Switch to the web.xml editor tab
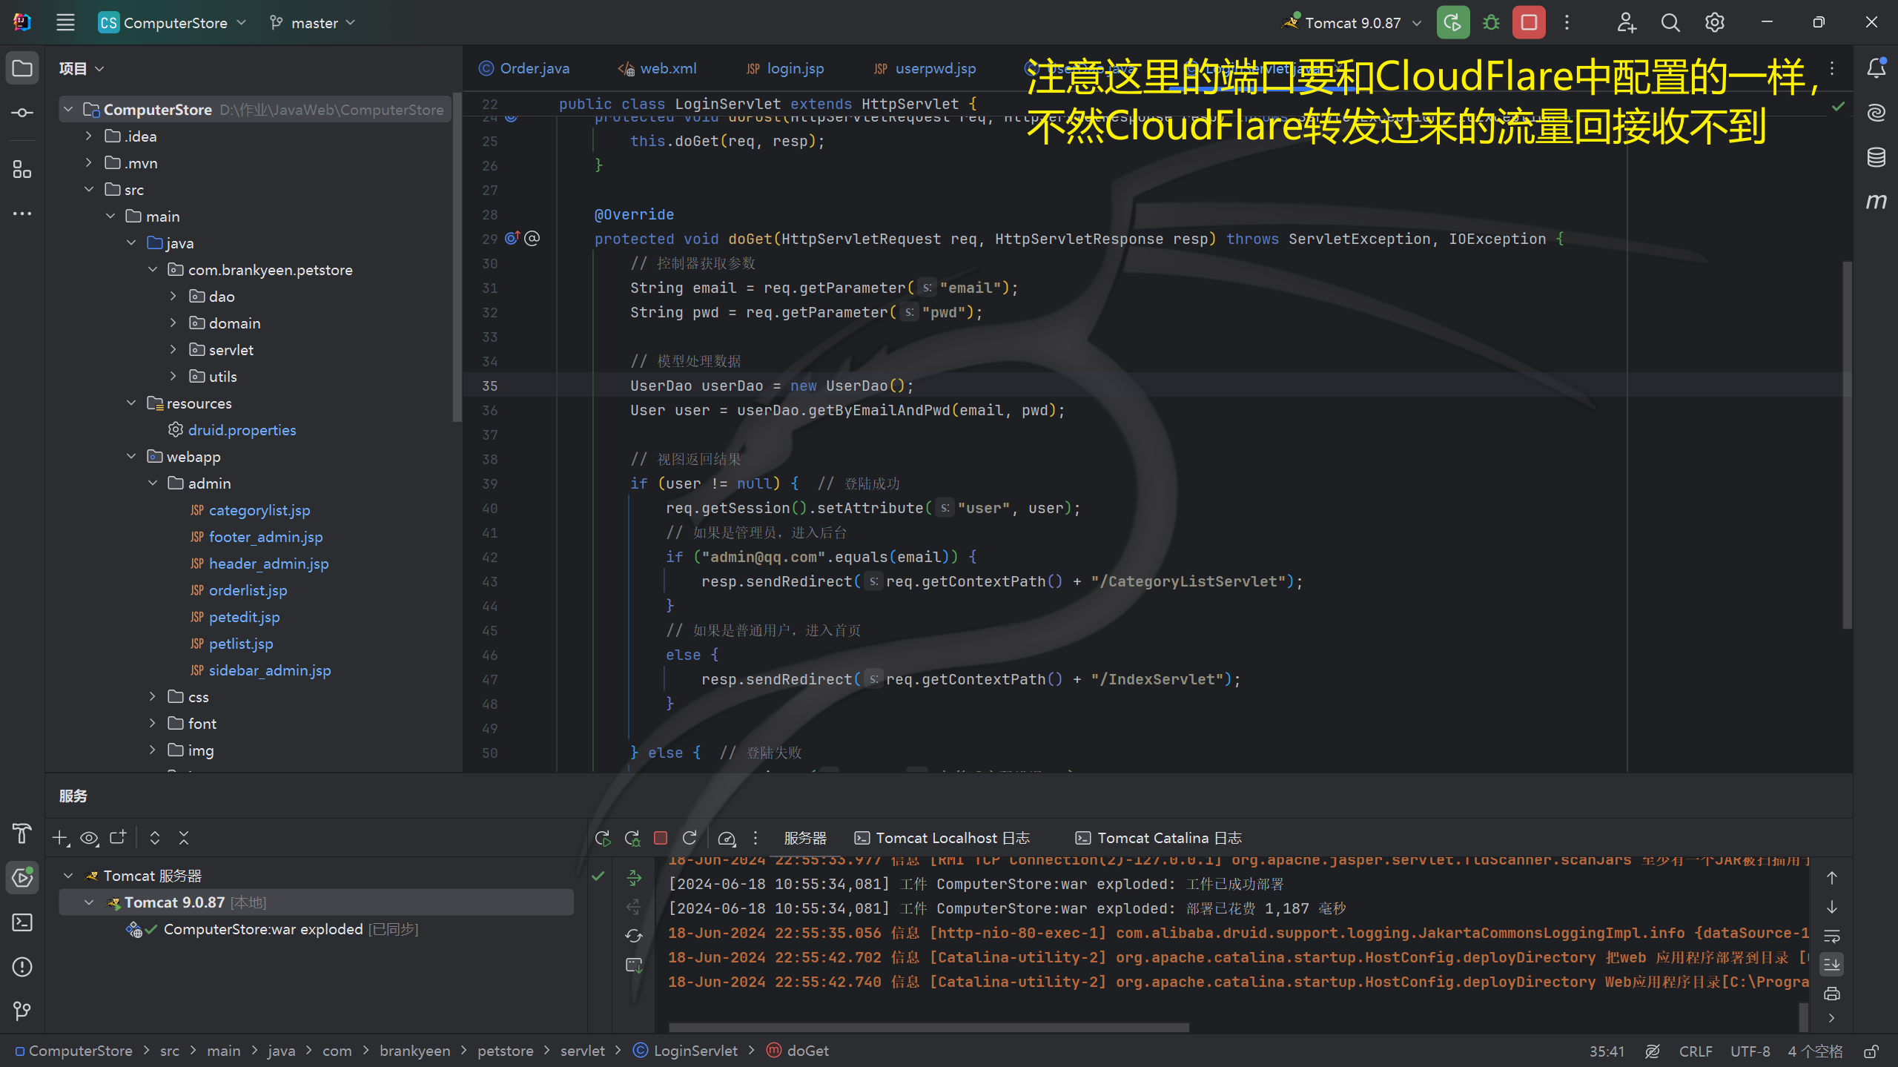The width and height of the screenshot is (1898, 1067). (667, 68)
